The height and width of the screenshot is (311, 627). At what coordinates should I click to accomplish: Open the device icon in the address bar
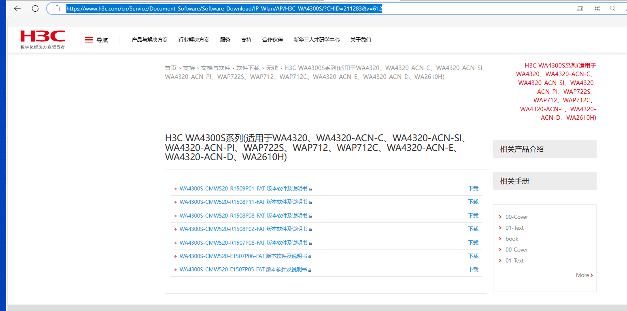[580, 8]
